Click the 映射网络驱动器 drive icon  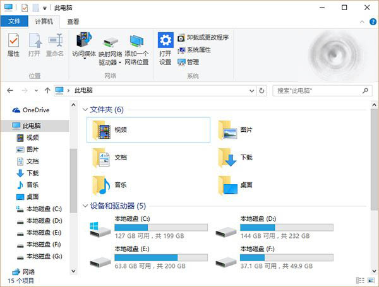(x=110, y=42)
